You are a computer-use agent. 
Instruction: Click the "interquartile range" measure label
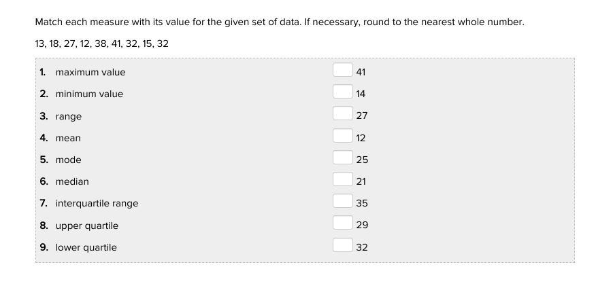(x=97, y=203)
